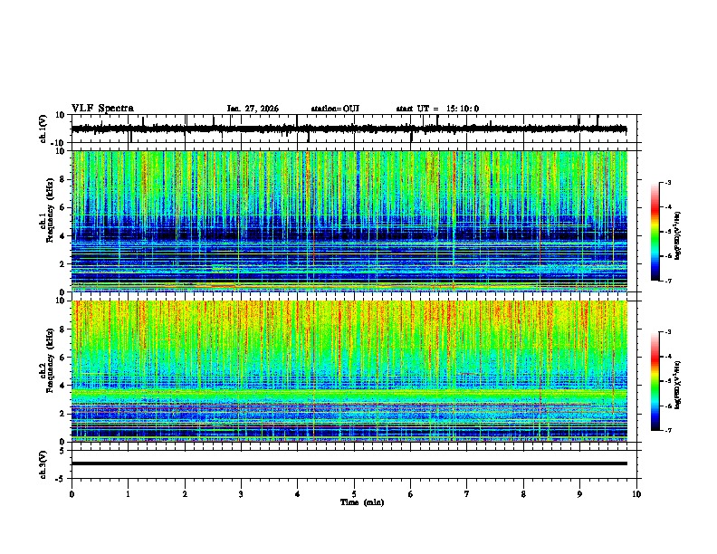717x554 pixels.
Task: Click the ch.1 spectrogram color scale bar
Action: point(655,232)
